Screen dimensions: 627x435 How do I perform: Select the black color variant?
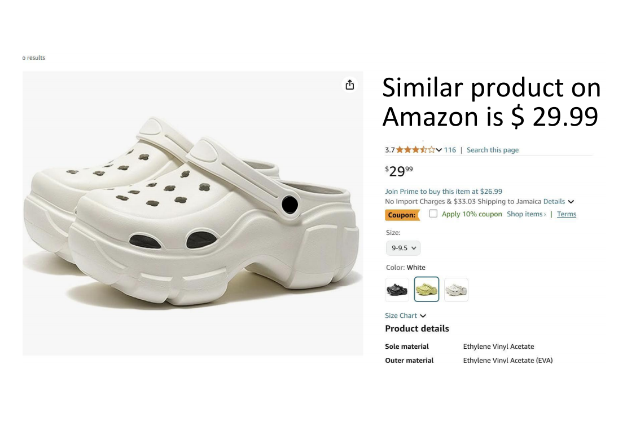click(x=397, y=289)
